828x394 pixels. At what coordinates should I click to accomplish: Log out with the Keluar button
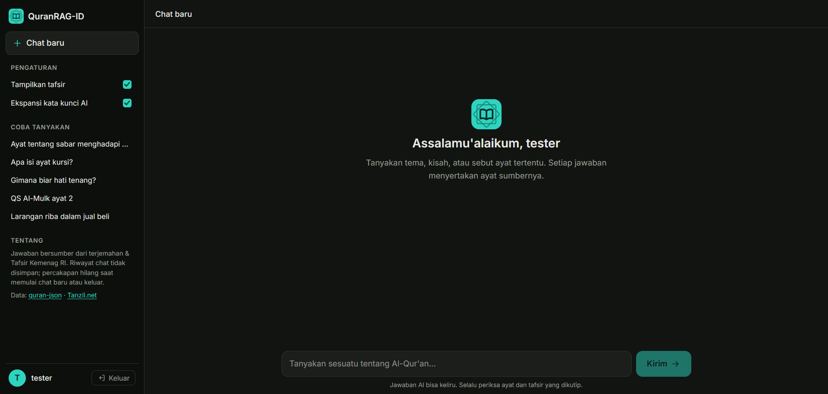click(x=113, y=378)
